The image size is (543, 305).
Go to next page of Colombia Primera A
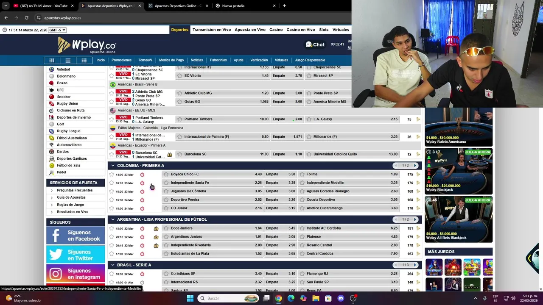[415, 166]
